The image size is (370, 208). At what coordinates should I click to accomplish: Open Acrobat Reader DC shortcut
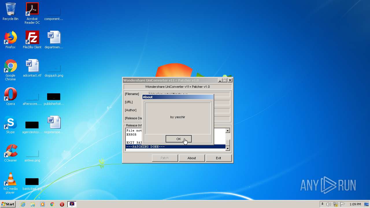(x=32, y=13)
